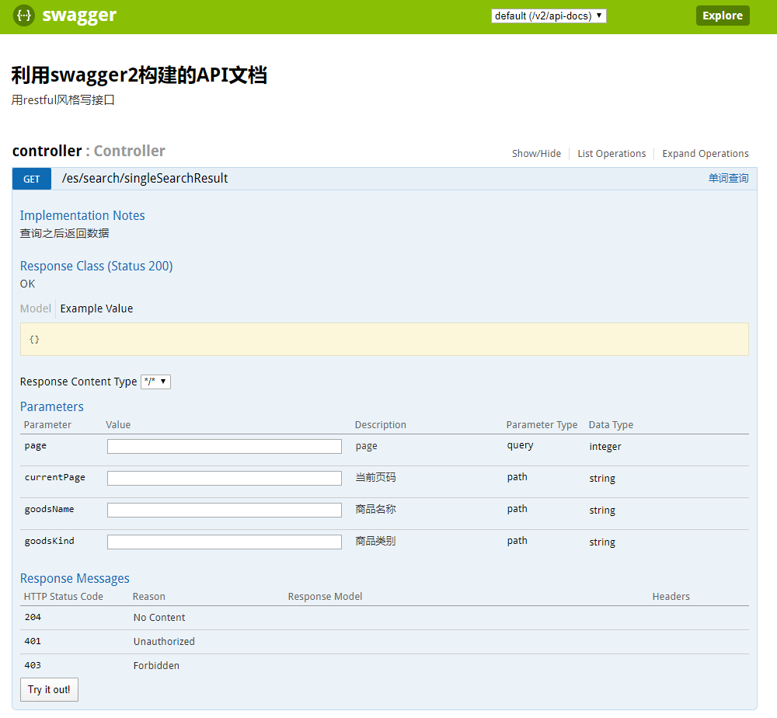Toggle the /es/search/singleSearchResult operation path

[145, 179]
